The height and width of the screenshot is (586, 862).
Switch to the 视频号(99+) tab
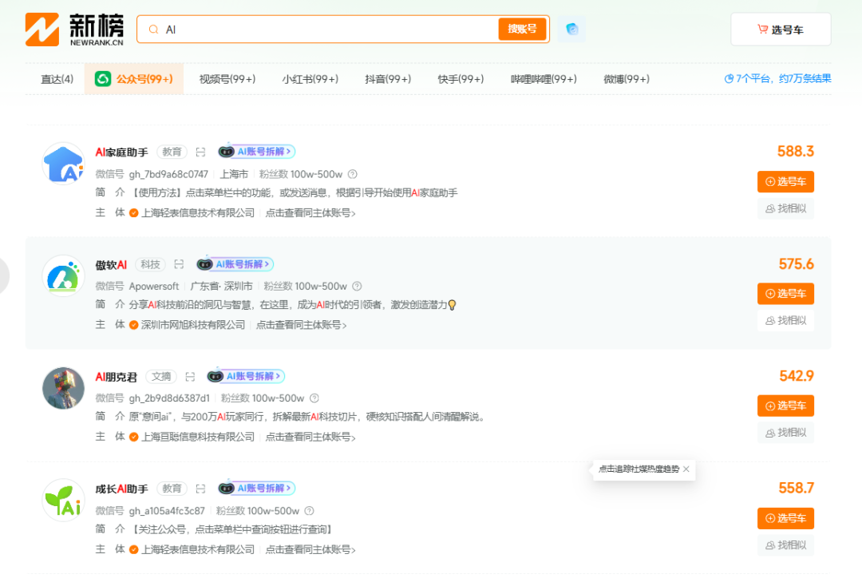(227, 79)
